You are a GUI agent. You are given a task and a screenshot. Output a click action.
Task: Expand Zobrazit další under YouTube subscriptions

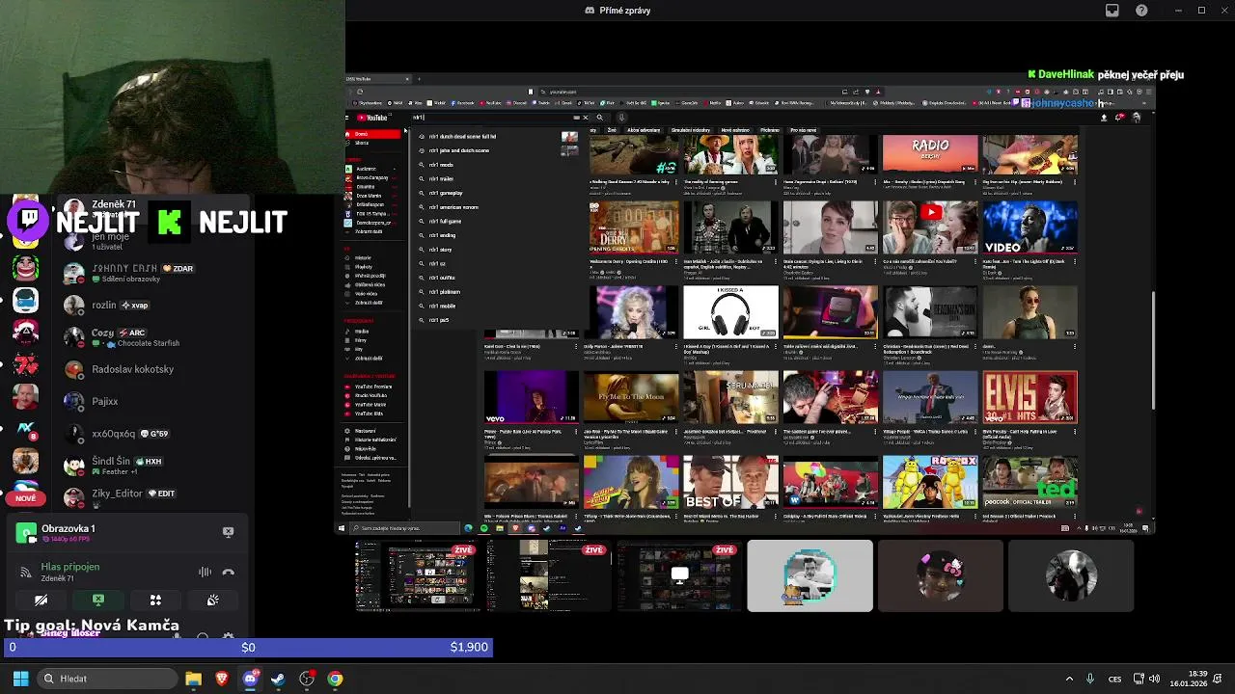click(x=370, y=231)
